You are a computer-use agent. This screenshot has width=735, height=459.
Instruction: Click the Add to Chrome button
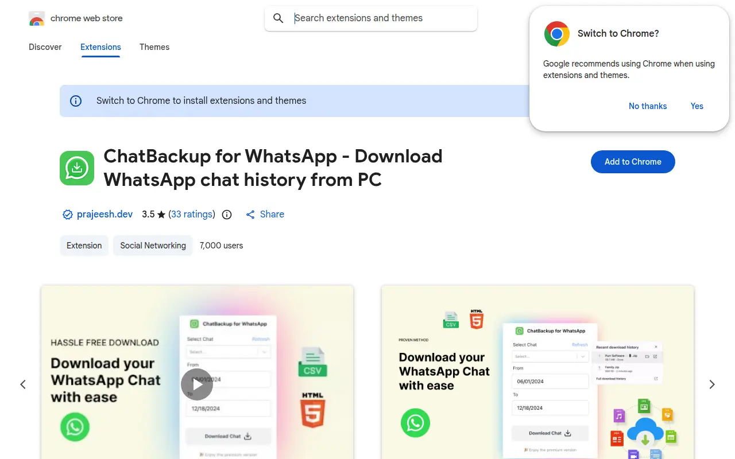pos(633,162)
